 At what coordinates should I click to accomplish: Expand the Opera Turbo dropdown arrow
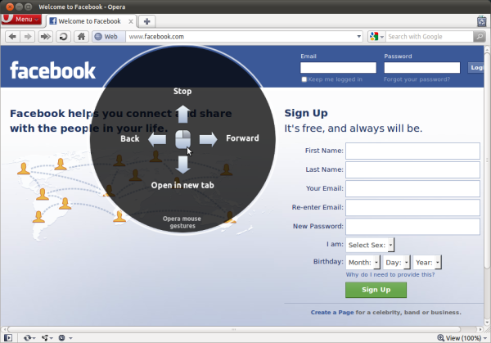[70, 338]
